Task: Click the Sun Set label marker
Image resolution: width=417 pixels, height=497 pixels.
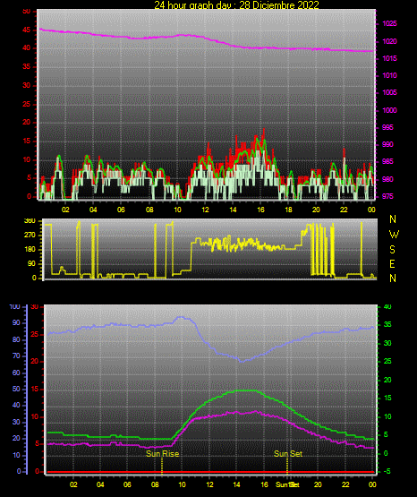Action: point(288,454)
